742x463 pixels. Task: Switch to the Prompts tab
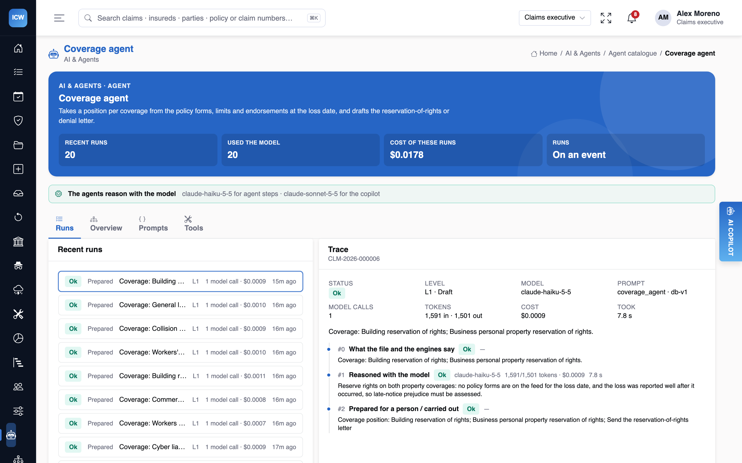coord(153,224)
